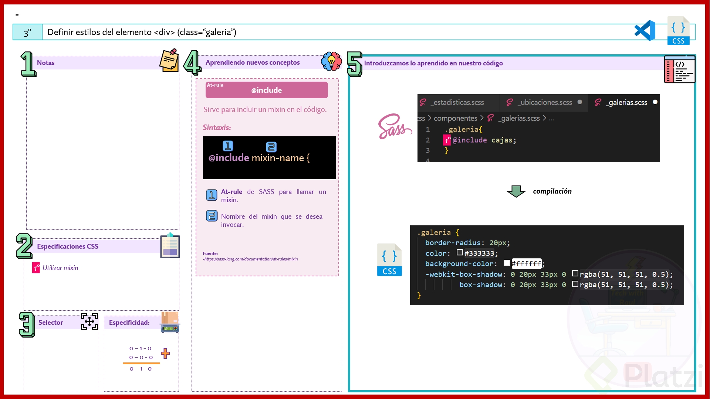This screenshot has width=710, height=399.
Task: Switch to the _estadisticas.scss tab
Action: [457, 102]
